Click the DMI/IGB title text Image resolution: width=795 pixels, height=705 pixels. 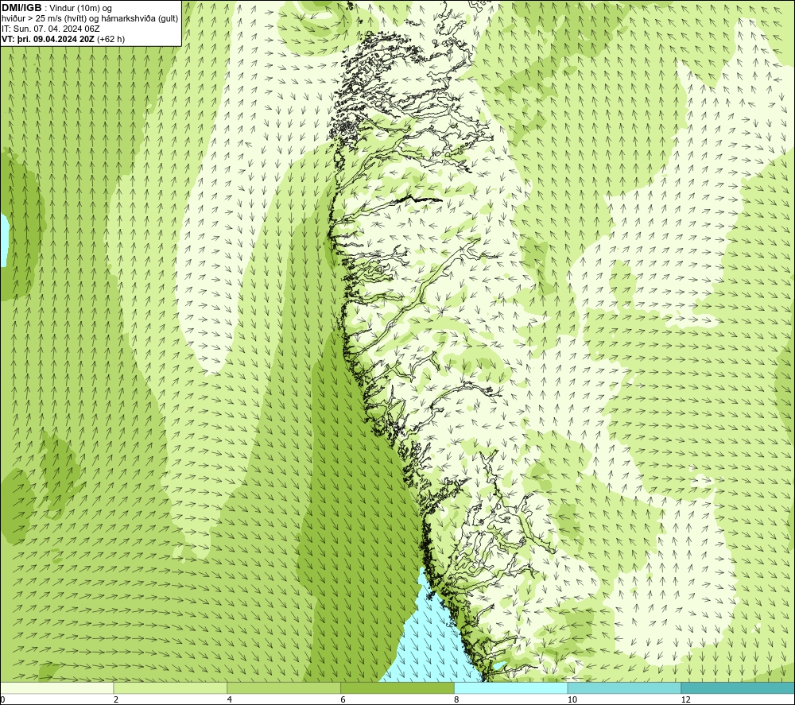coord(21,8)
